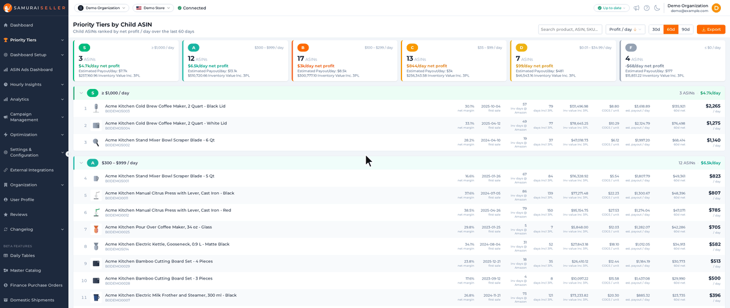730x308 pixels.
Task: Click the Campaign Management icon
Action: 6,117
